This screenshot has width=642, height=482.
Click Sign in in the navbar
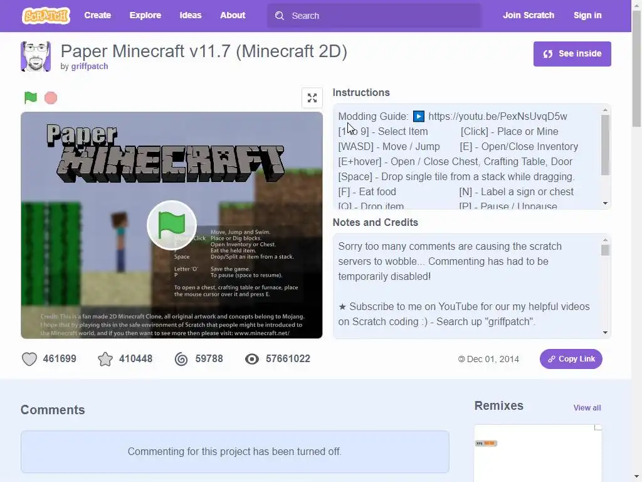[x=587, y=16]
